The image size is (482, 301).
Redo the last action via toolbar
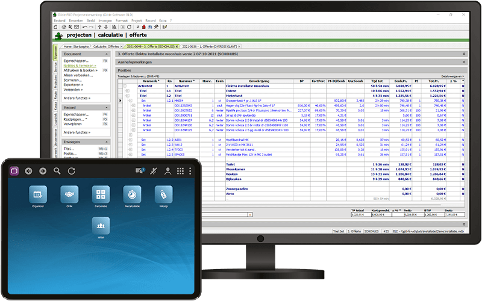(91, 27)
